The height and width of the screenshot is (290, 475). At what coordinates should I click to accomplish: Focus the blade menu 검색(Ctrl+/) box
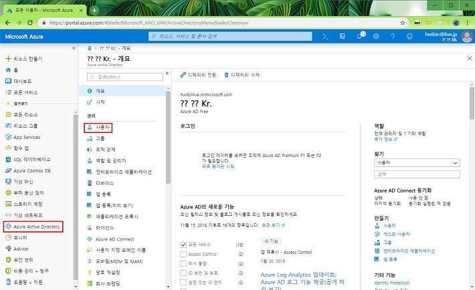point(125,77)
